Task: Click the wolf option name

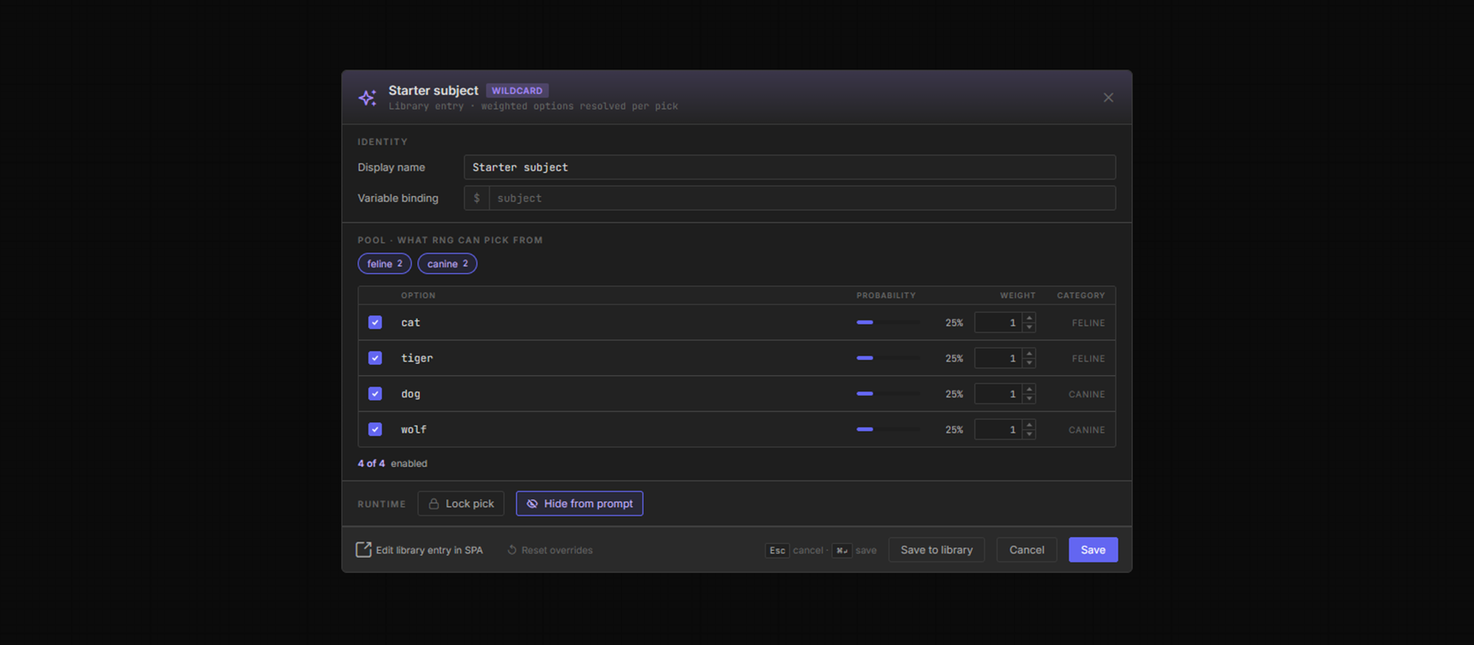Action: [x=413, y=429]
